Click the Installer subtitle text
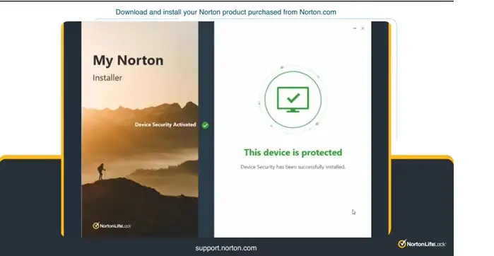This screenshot has height=256, width=494. click(x=107, y=78)
